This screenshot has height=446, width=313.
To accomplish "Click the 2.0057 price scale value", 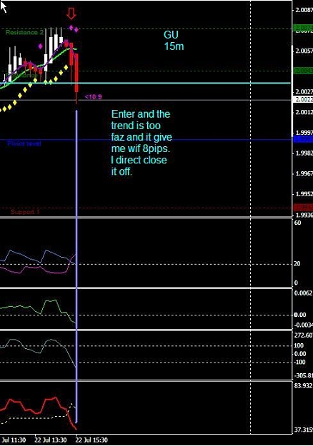I will click(x=304, y=51).
